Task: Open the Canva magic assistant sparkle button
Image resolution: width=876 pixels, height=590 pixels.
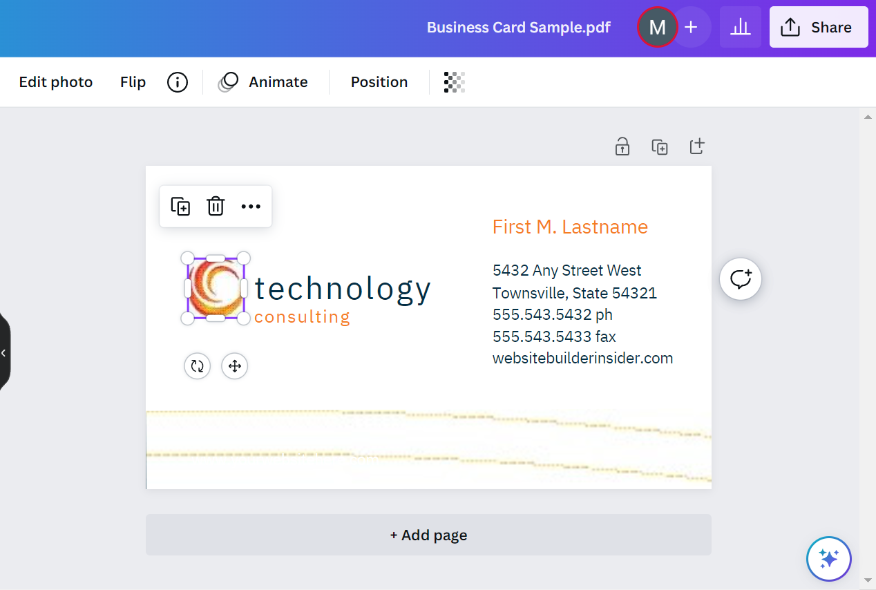Action: point(829,558)
